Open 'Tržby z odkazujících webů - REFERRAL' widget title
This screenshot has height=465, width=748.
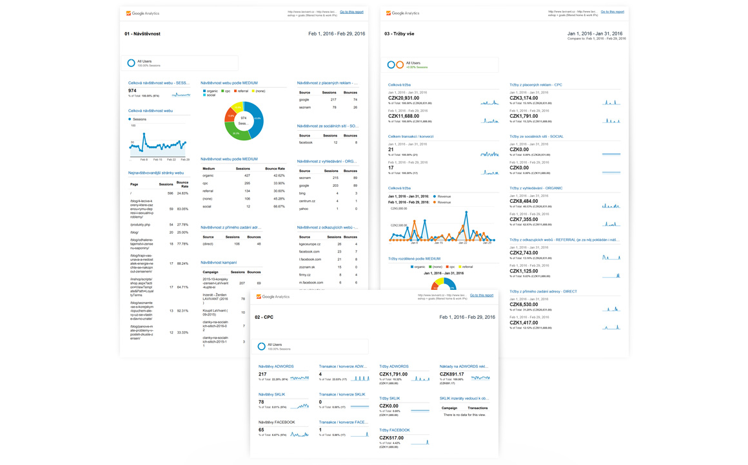(563, 240)
